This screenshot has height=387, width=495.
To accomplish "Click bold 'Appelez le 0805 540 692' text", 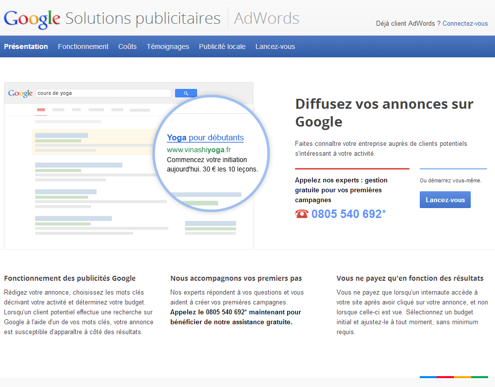I will (x=236, y=317).
